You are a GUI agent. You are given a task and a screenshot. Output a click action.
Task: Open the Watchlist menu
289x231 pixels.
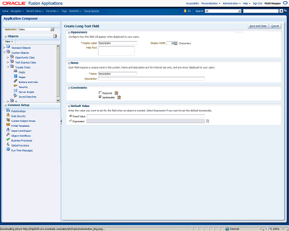coord(75,11)
